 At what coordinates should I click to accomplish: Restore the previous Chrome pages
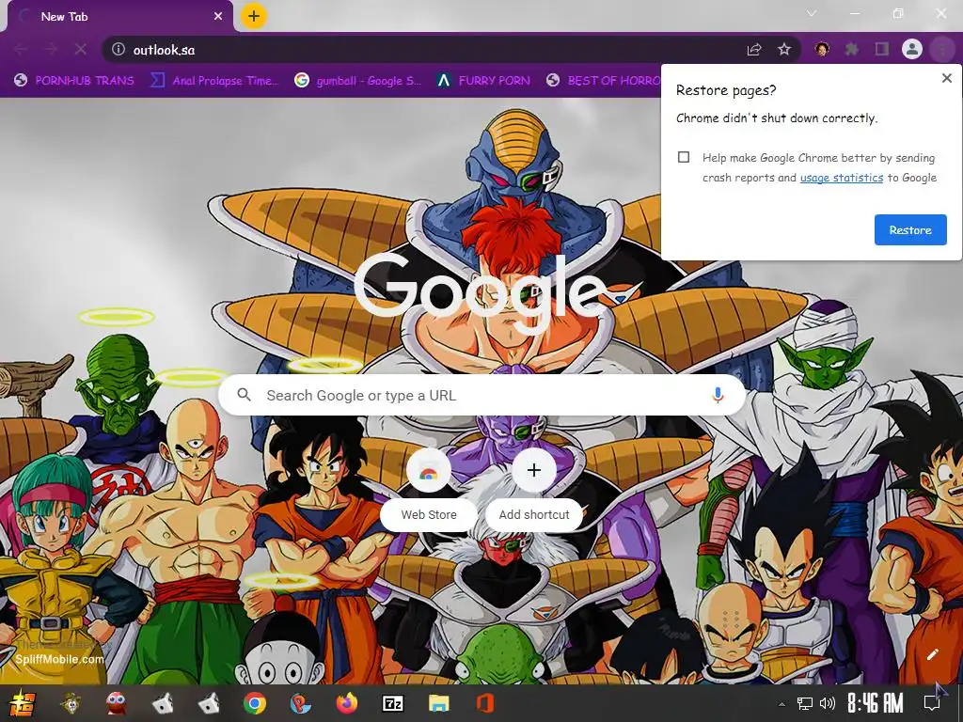910,229
